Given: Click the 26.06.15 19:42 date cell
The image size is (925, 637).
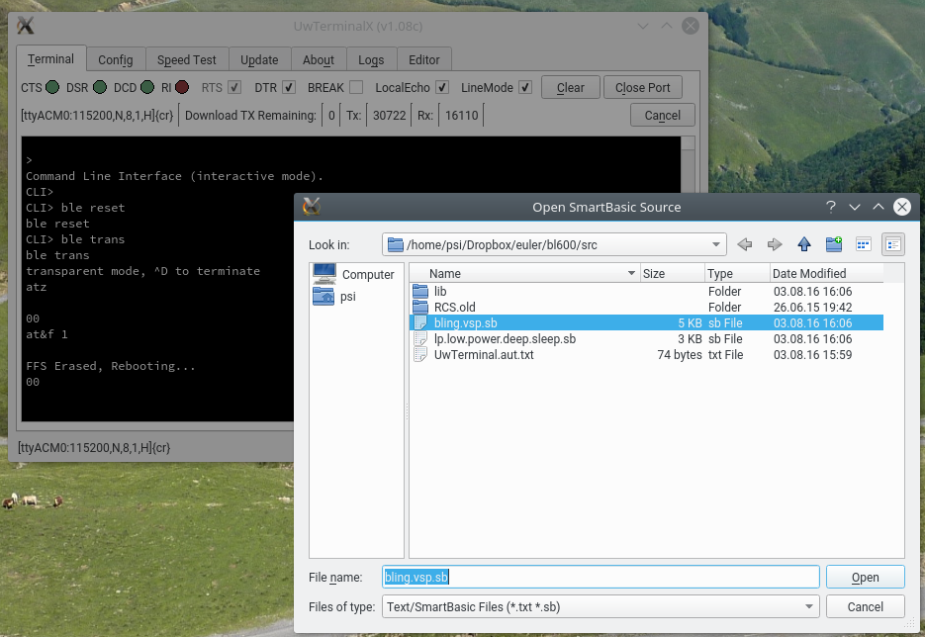Looking at the screenshot, I should [x=813, y=308].
